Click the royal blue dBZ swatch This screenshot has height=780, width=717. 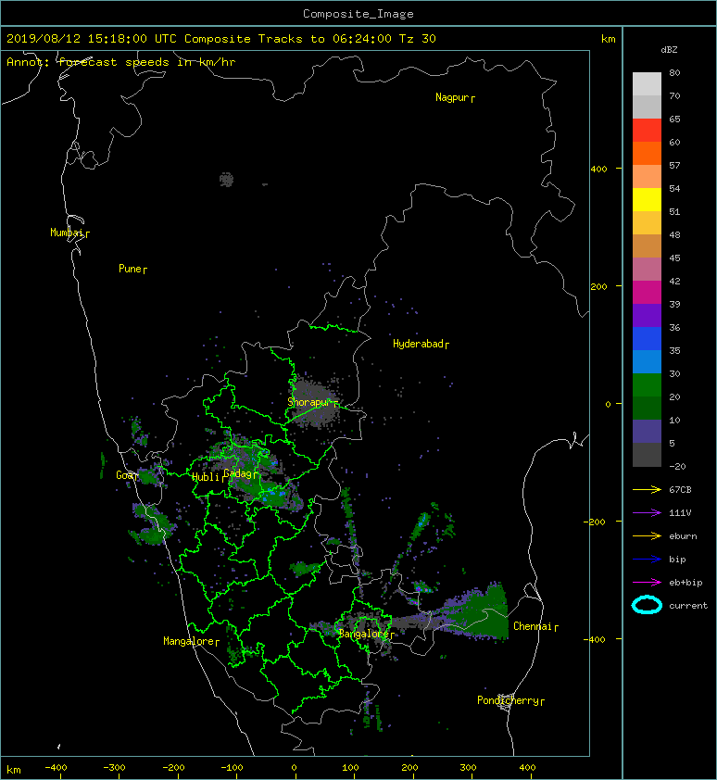pyautogui.click(x=647, y=339)
